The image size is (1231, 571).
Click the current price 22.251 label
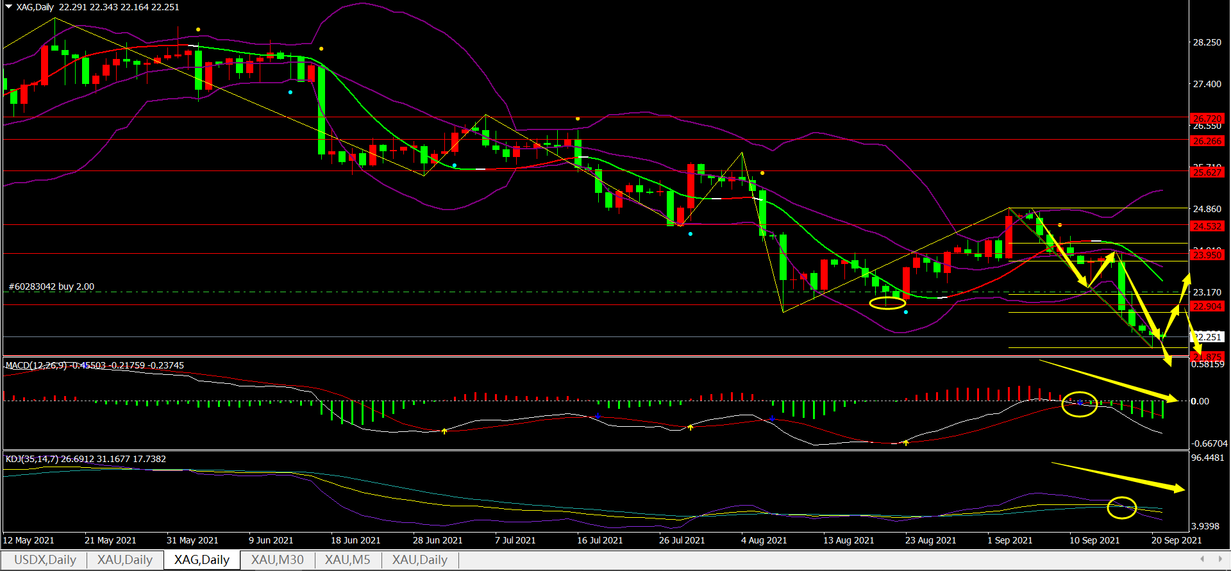(x=1208, y=337)
